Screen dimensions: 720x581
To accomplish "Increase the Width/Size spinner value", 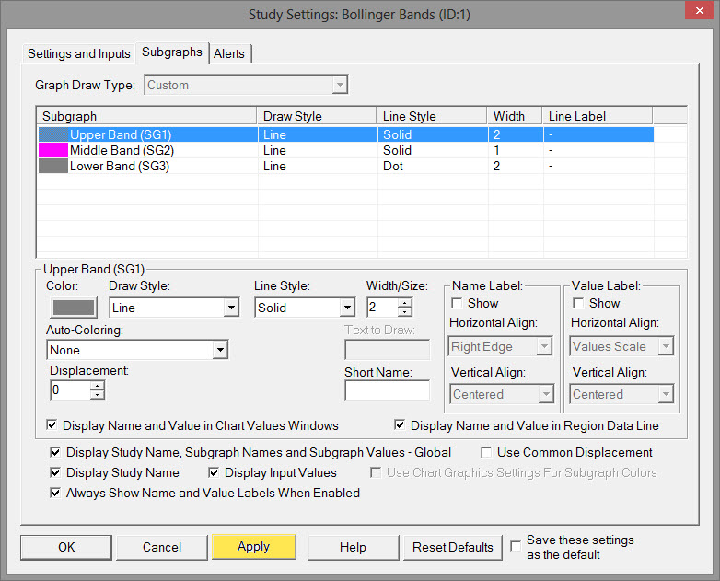I will pos(405,303).
